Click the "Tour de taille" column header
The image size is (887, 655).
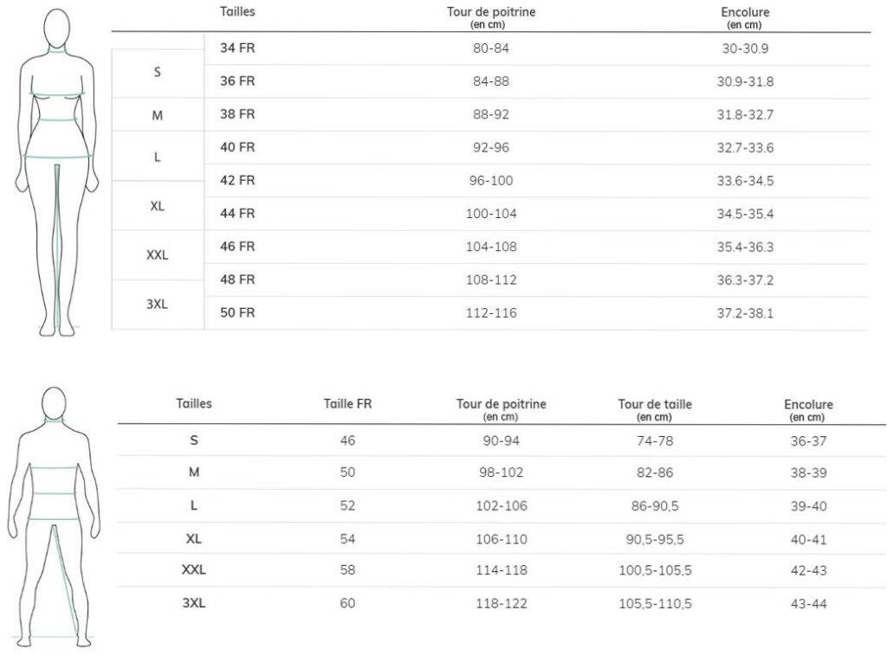[655, 404]
